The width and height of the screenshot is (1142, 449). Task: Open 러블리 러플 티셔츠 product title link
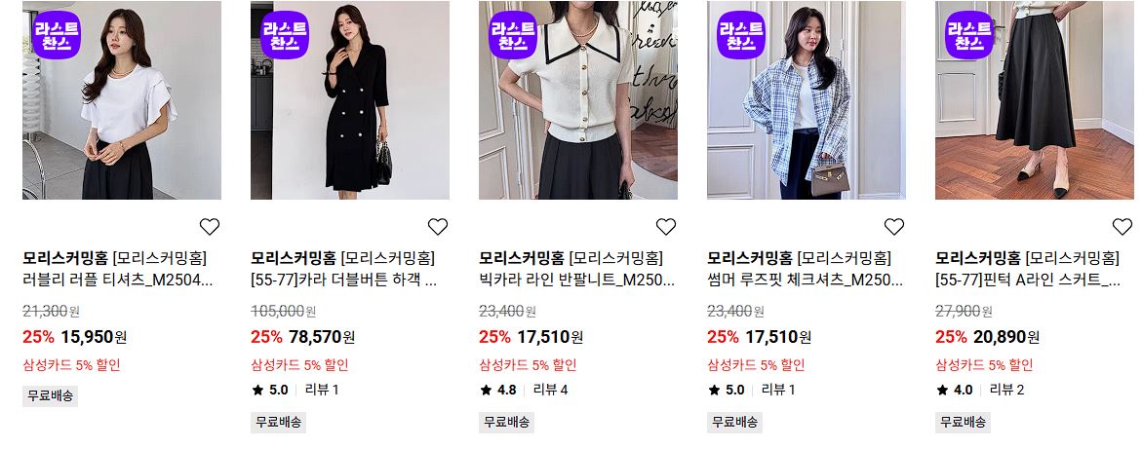click(x=118, y=281)
